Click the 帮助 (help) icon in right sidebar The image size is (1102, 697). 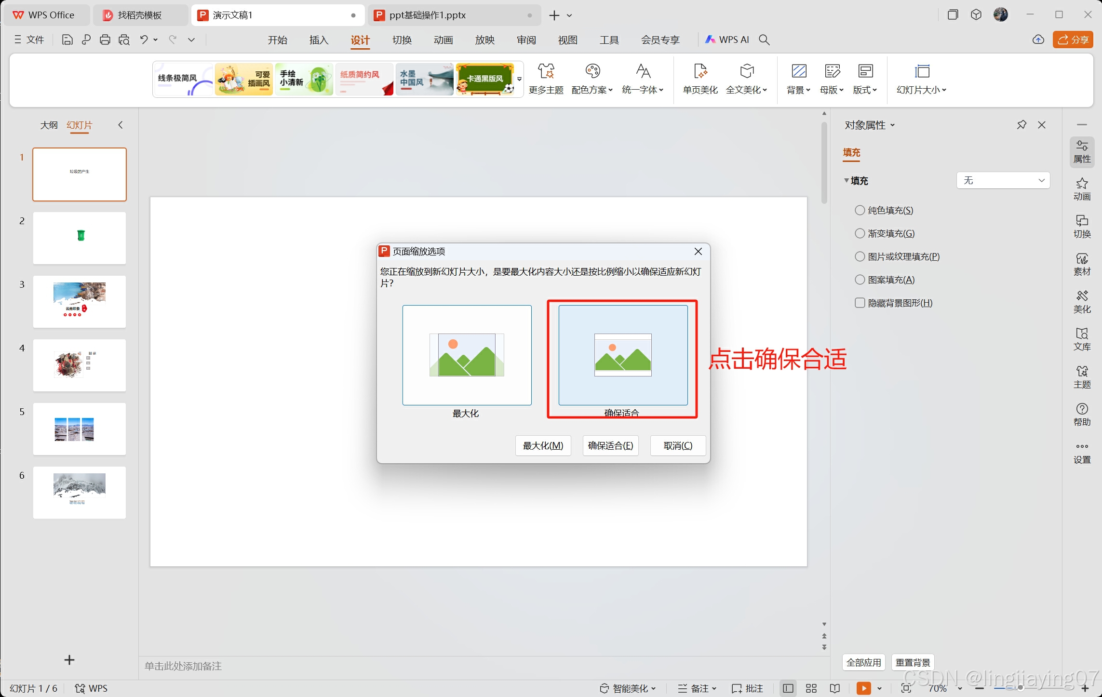pyautogui.click(x=1082, y=415)
